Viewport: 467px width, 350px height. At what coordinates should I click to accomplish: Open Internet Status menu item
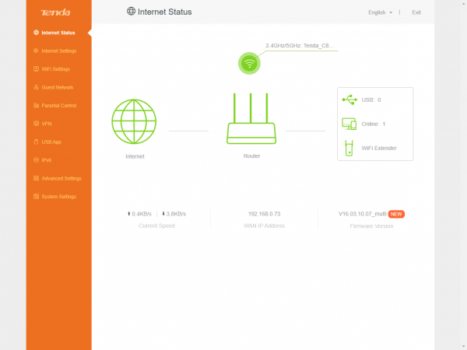[59, 33]
